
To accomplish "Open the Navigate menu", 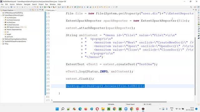I will point(27,4).
